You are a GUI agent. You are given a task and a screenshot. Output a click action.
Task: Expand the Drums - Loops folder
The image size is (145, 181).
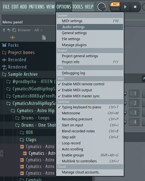(x=36, y=118)
